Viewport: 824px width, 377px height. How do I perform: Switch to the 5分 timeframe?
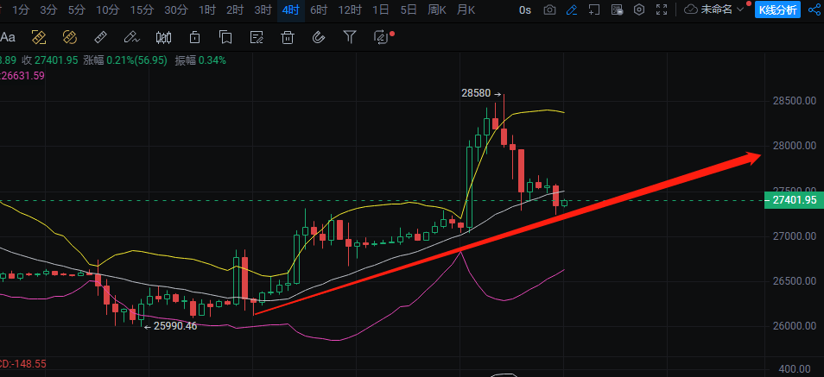(x=76, y=9)
